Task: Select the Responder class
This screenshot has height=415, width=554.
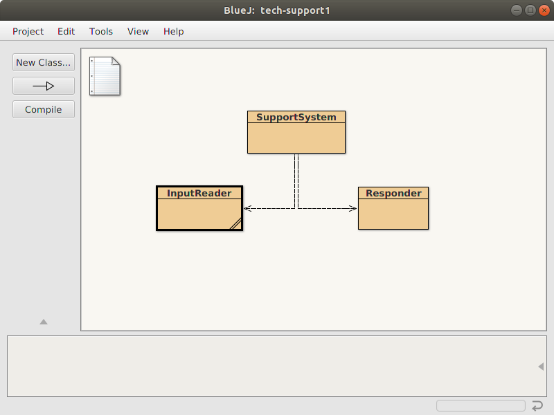Action: tap(393, 207)
